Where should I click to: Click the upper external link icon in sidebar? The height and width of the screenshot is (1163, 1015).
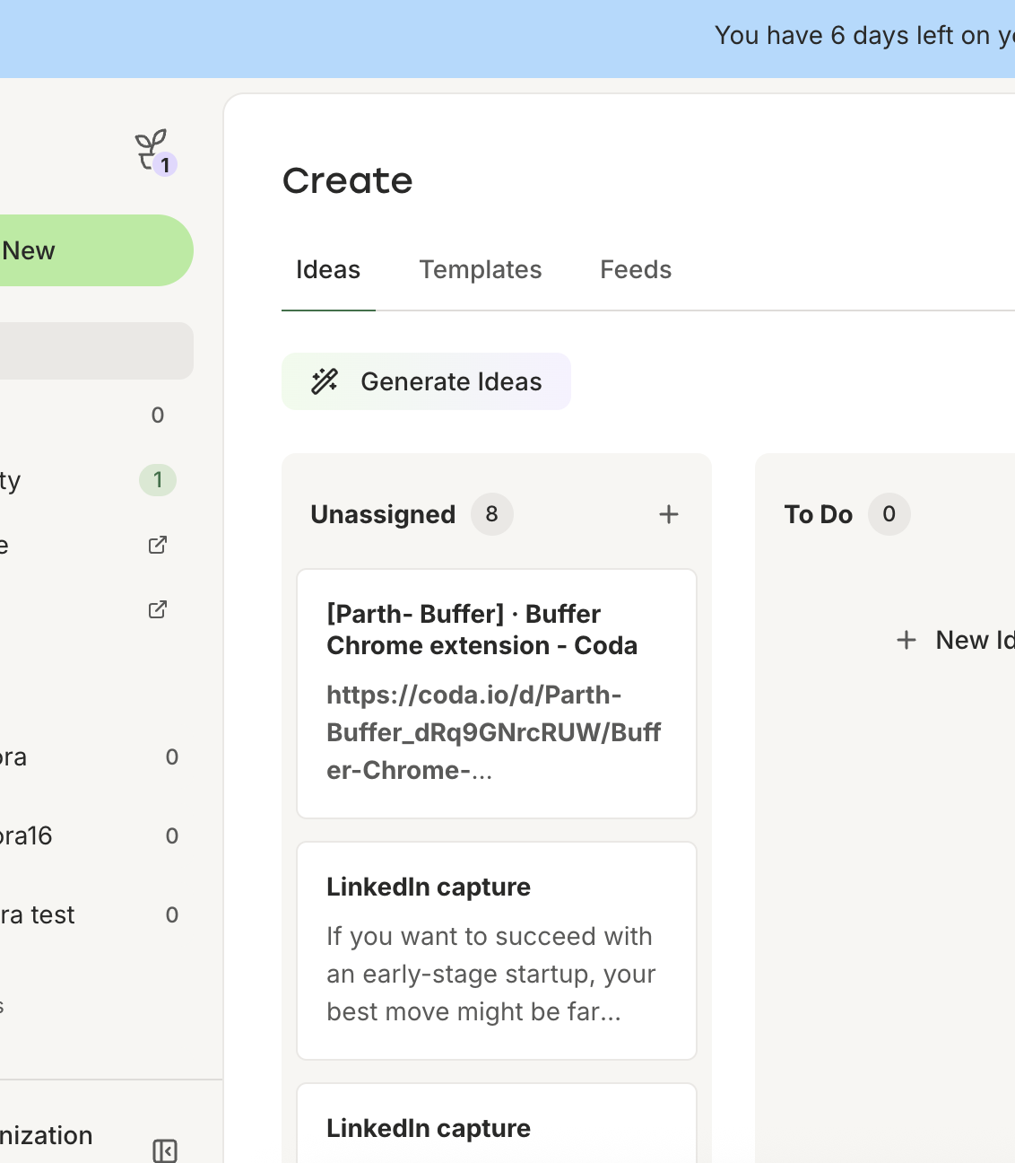coord(158,545)
